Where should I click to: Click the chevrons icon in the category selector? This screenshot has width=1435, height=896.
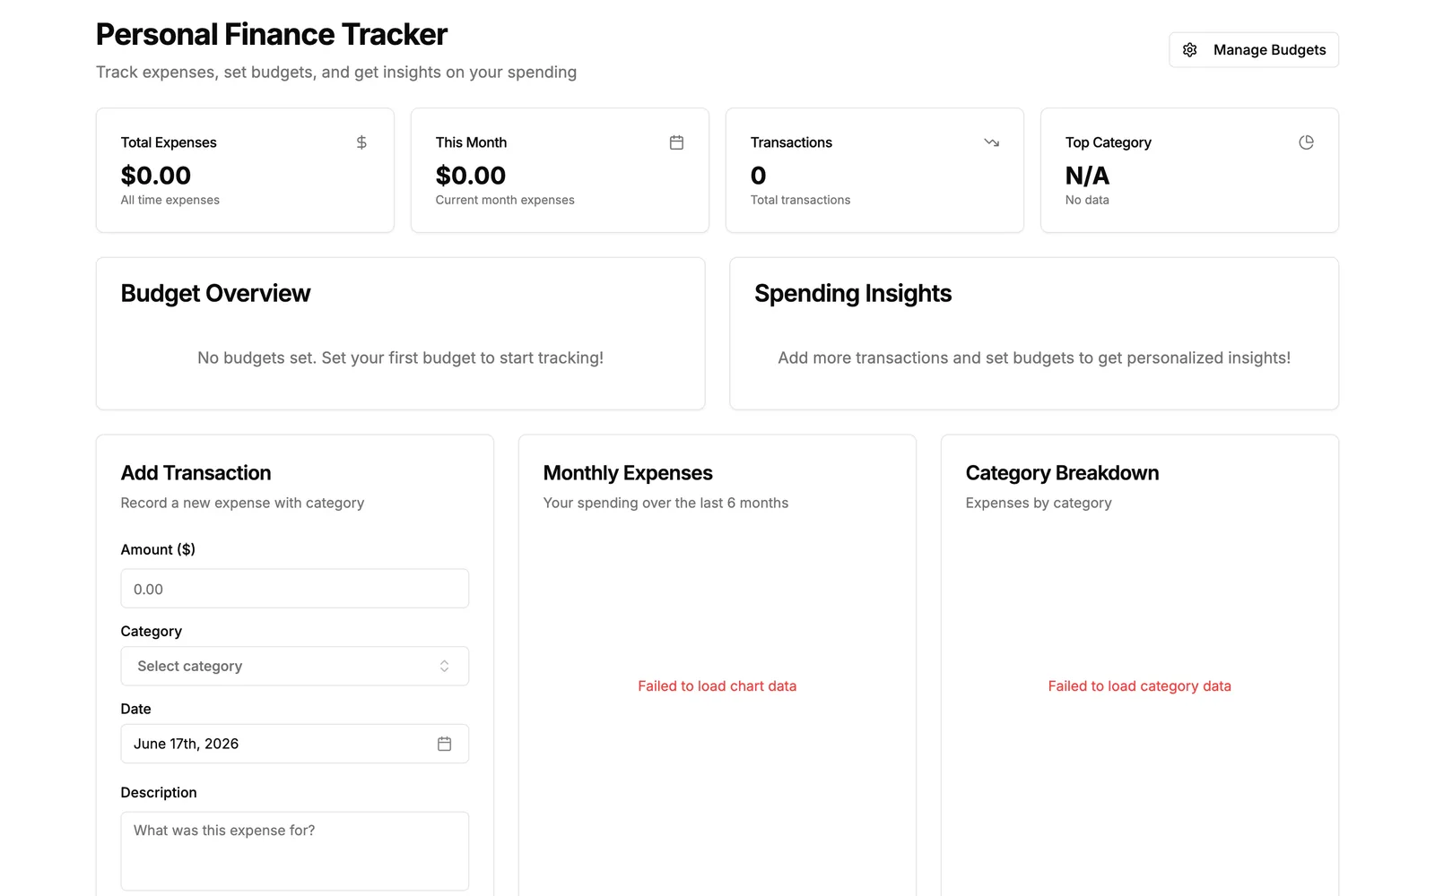[x=444, y=666]
